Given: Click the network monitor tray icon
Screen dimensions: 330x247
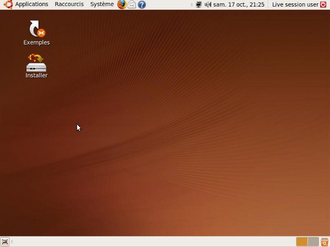Looking at the screenshot, I should tap(199, 4).
